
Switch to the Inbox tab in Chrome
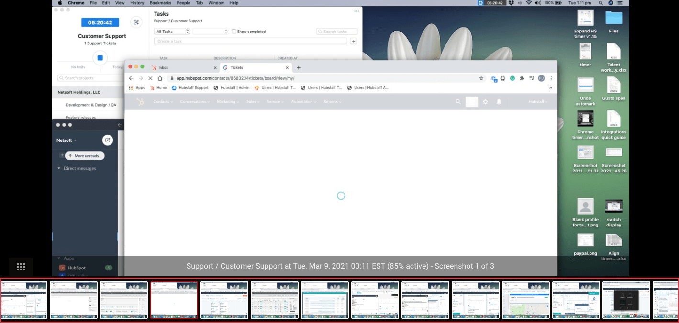163,67
